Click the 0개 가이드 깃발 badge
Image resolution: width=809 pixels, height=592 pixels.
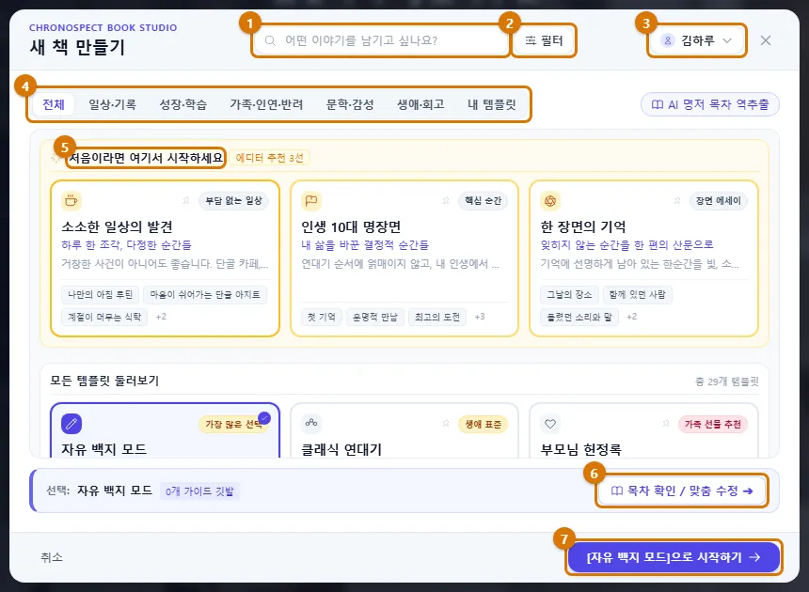[199, 491]
